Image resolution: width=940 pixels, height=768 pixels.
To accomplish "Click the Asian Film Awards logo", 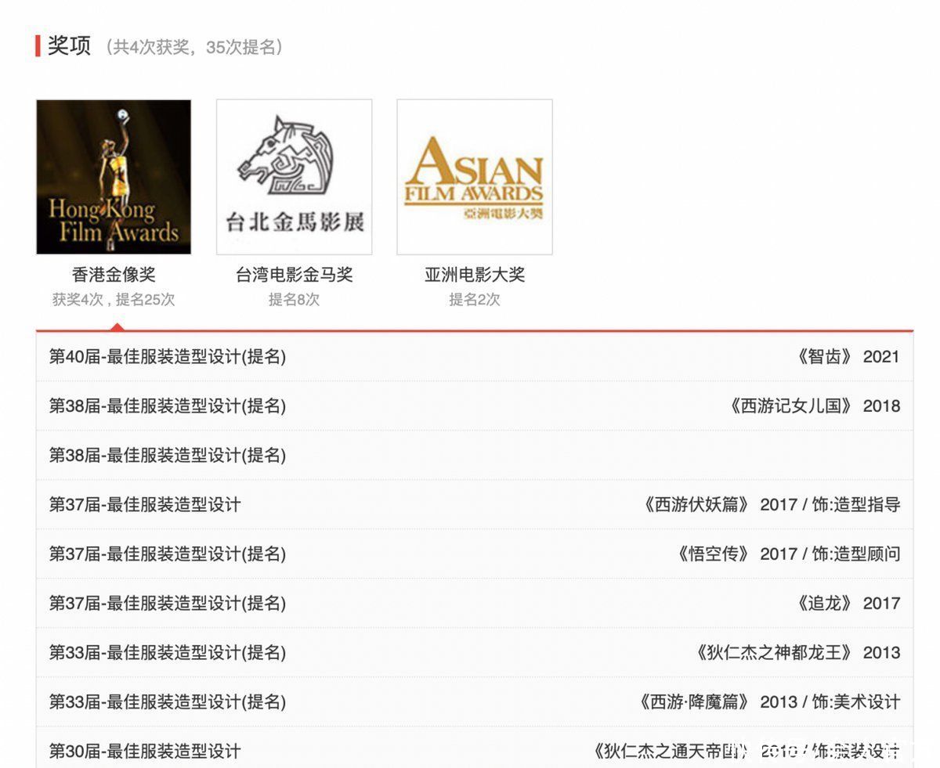I will [x=474, y=177].
